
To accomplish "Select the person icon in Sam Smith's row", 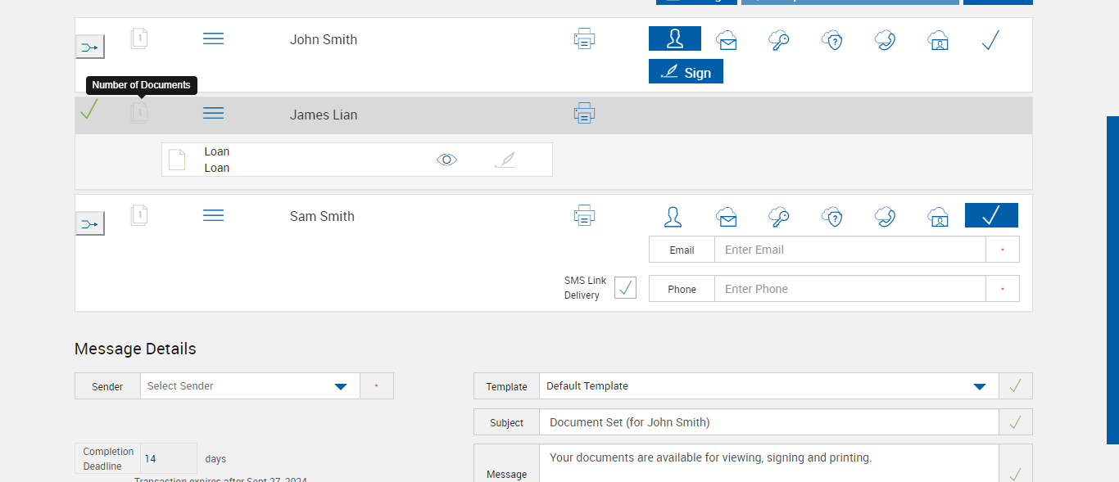I will (x=673, y=216).
